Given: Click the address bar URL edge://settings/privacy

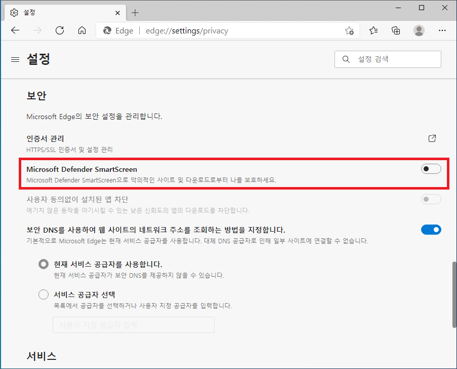Looking at the screenshot, I should point(187,30).
